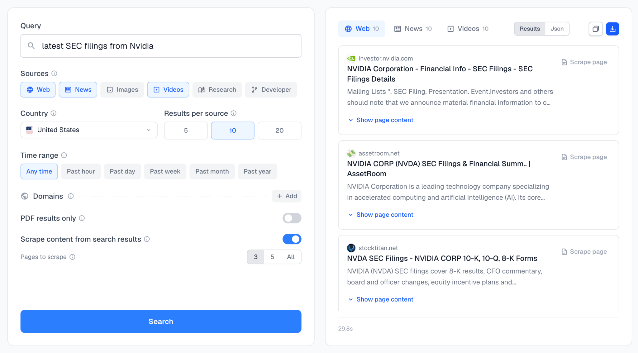Click the Domains info icon
This screenshot has height=353, width=638.
71,196
